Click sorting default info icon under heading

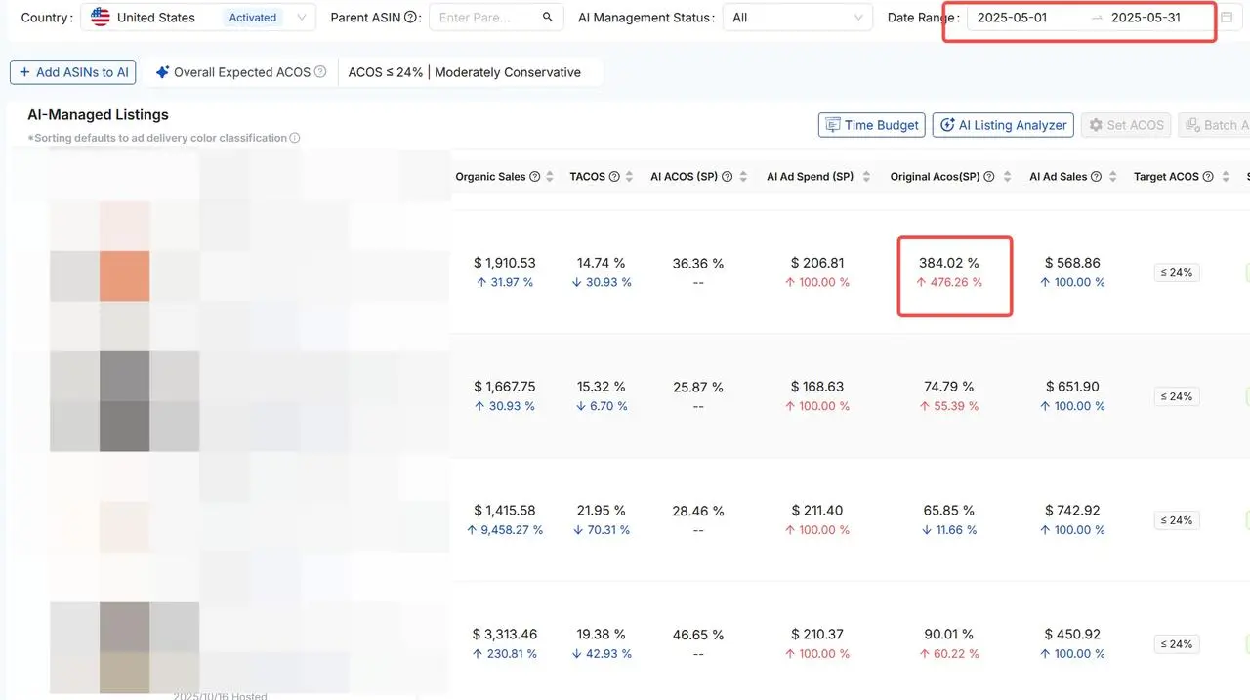point(295,138)
